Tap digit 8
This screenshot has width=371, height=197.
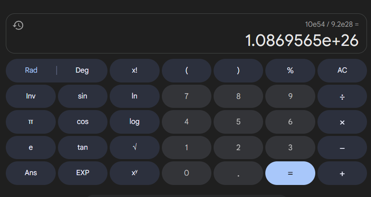tap(238, 96)
